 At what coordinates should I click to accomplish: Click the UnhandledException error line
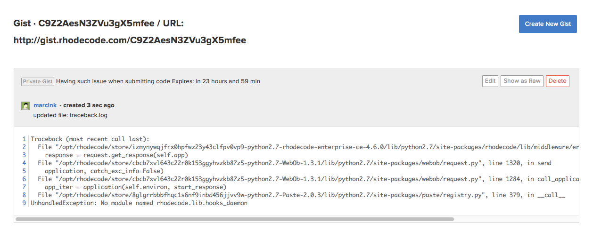[x=139, y=203]
